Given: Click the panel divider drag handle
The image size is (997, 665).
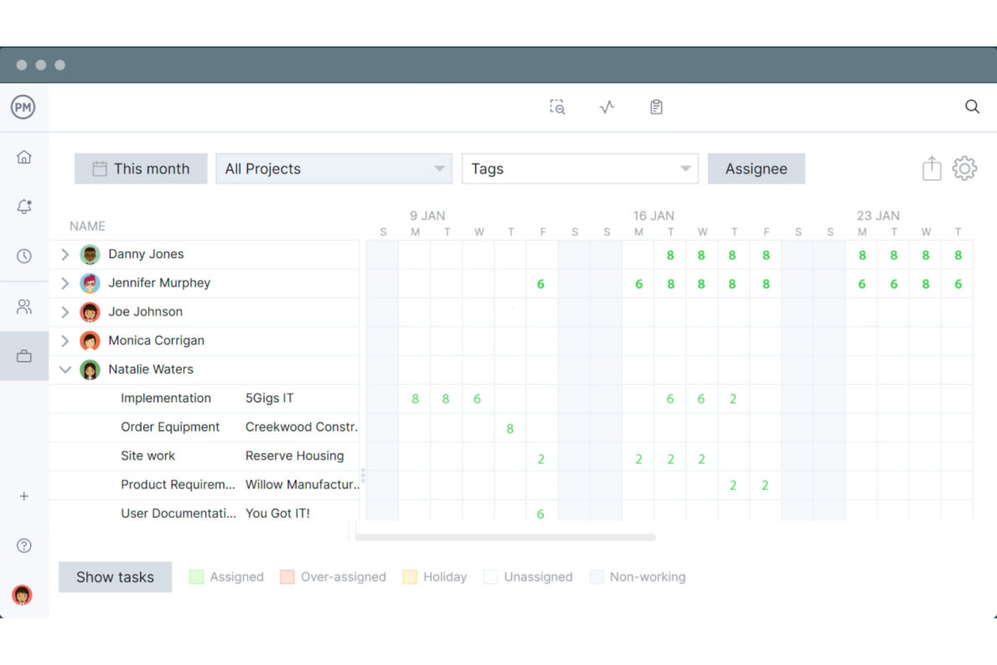Looking at the screenshot, I should click(362, 476).
